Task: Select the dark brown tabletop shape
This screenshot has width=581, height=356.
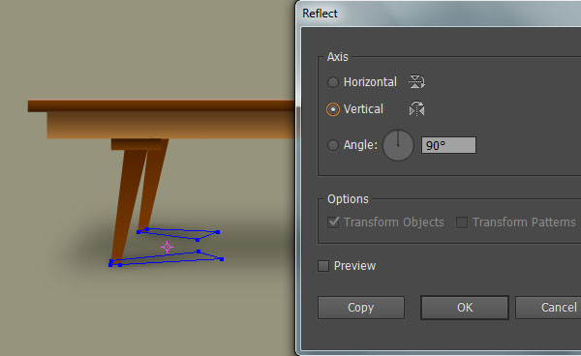Action: point(162,105)
